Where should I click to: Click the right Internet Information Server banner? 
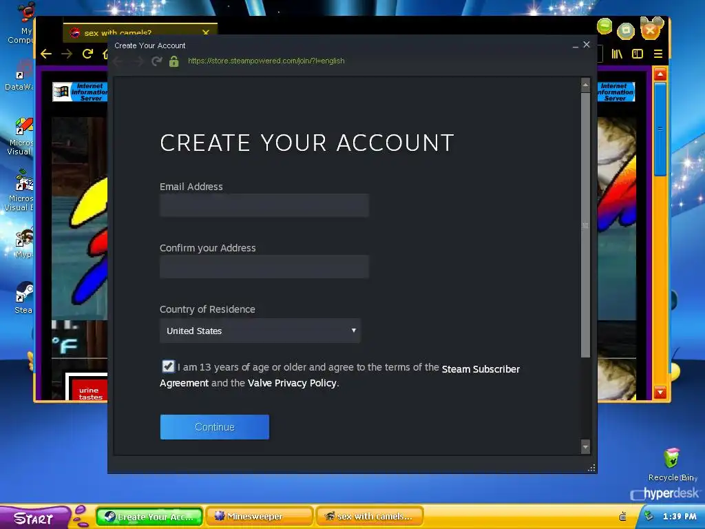pyautogui.click(x=616, y=92)
